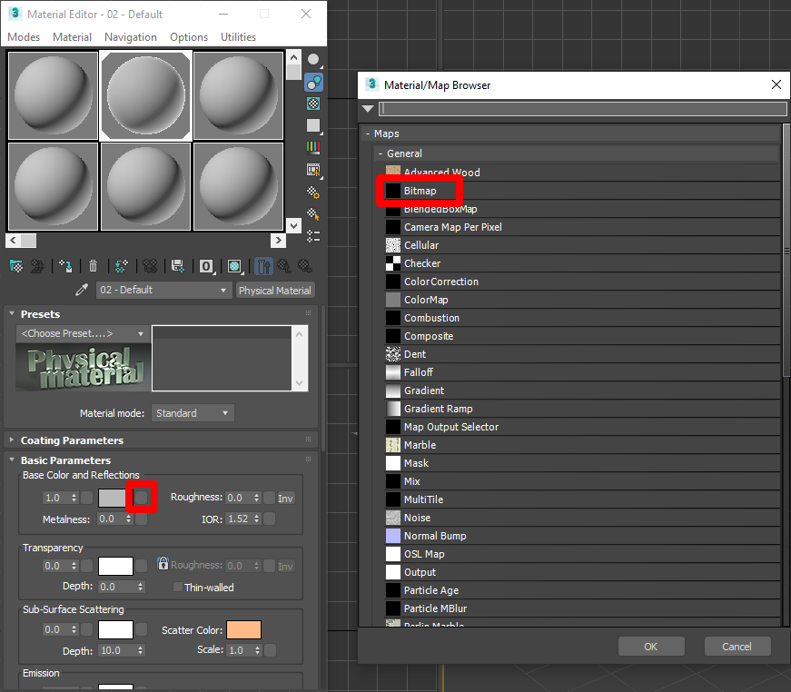
Task: Click Material/Map Browser options triangle
Action: (368, 108)
